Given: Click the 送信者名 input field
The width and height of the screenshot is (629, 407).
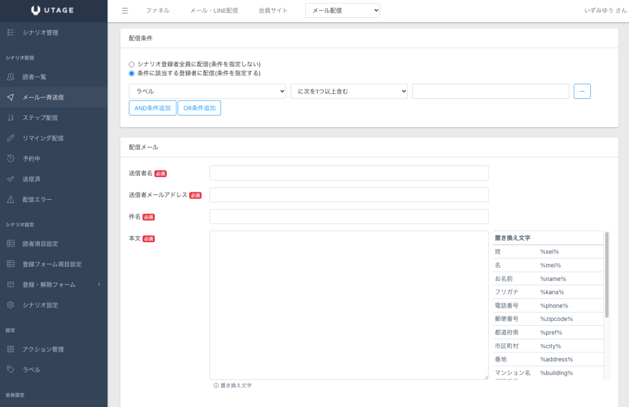Looking at the screenshot, I should click(349, 173).
